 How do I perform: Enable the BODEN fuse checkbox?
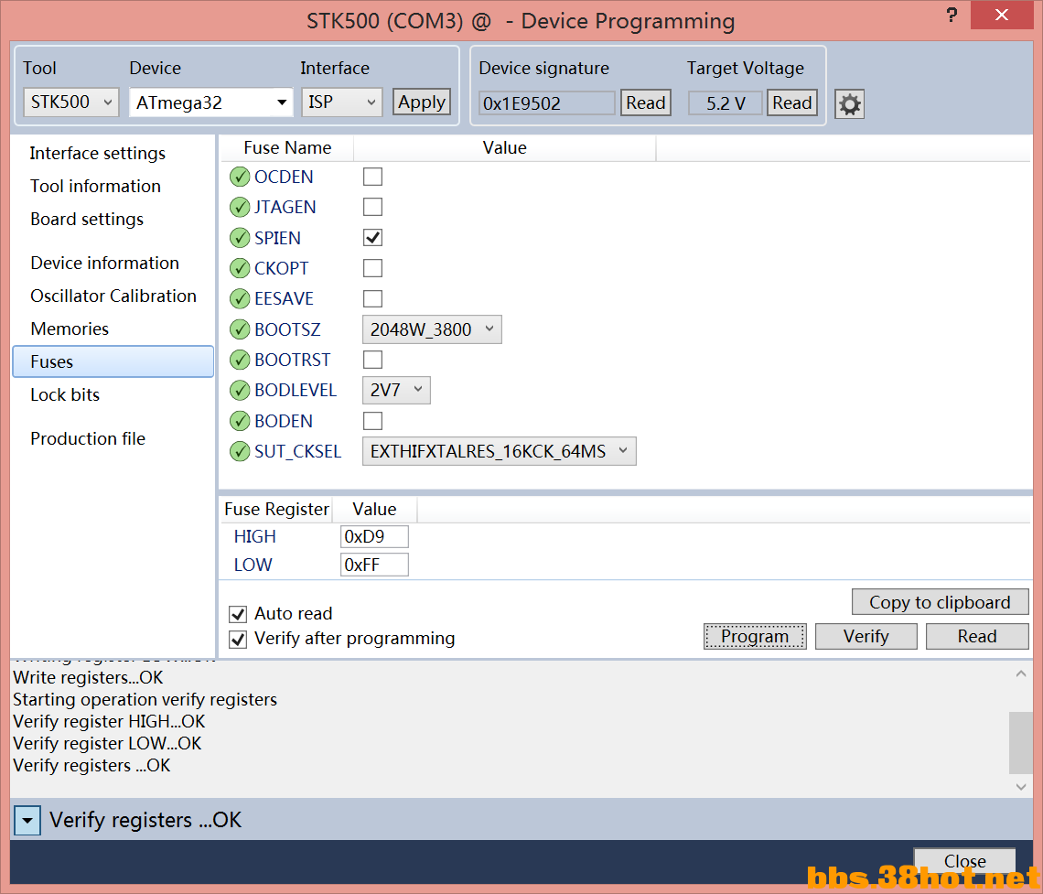tap(372, 421)
